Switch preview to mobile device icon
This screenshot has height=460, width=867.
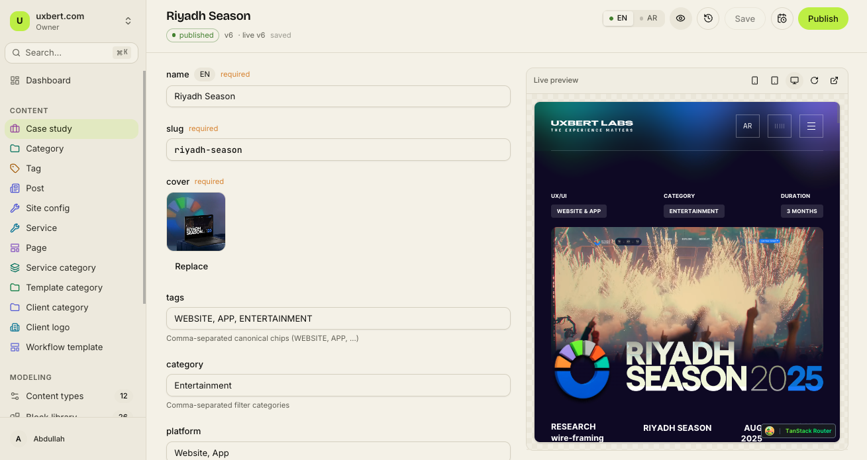tap(754, 80)
